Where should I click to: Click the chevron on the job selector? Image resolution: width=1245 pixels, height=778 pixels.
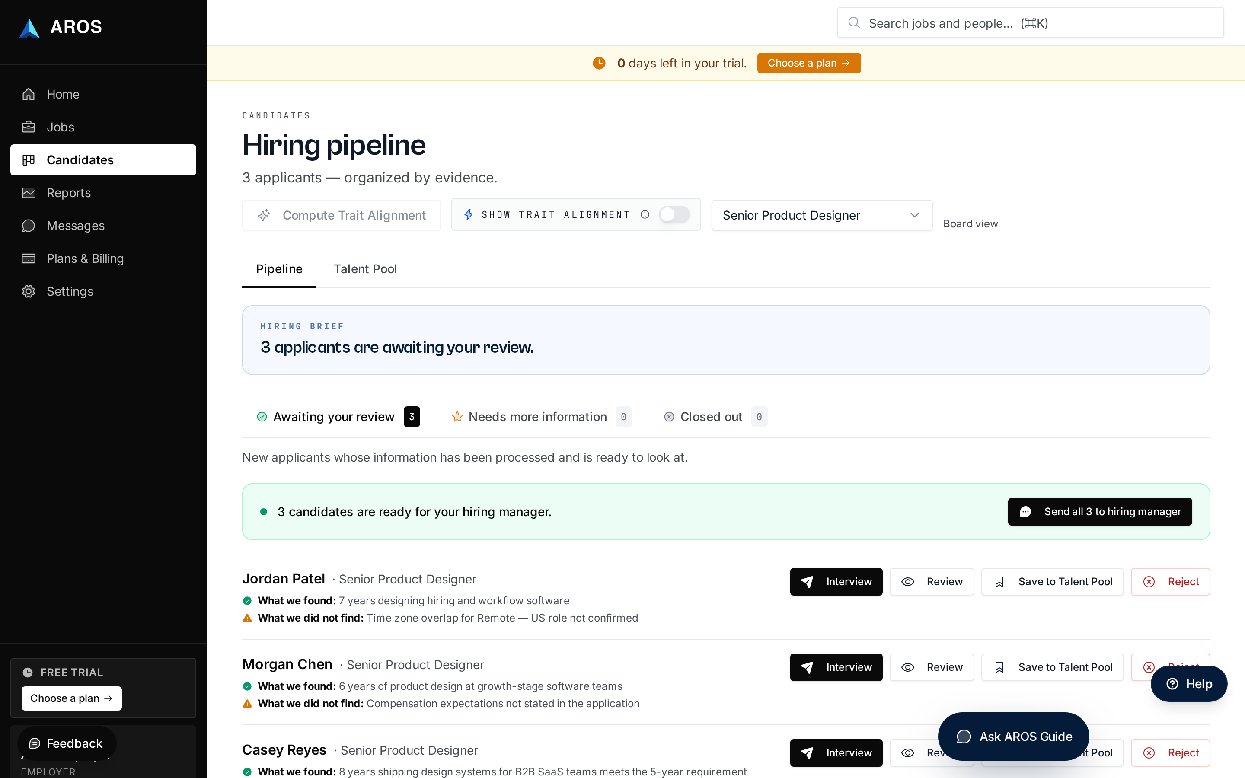(914, 215)
